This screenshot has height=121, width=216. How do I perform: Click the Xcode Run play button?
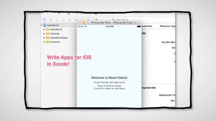(59, 13)
